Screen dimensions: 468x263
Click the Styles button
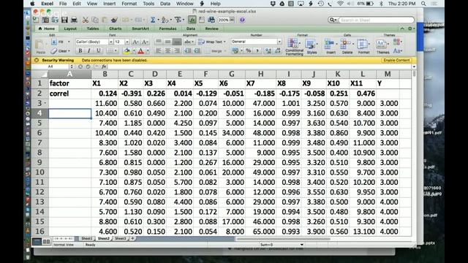point(312,47)
